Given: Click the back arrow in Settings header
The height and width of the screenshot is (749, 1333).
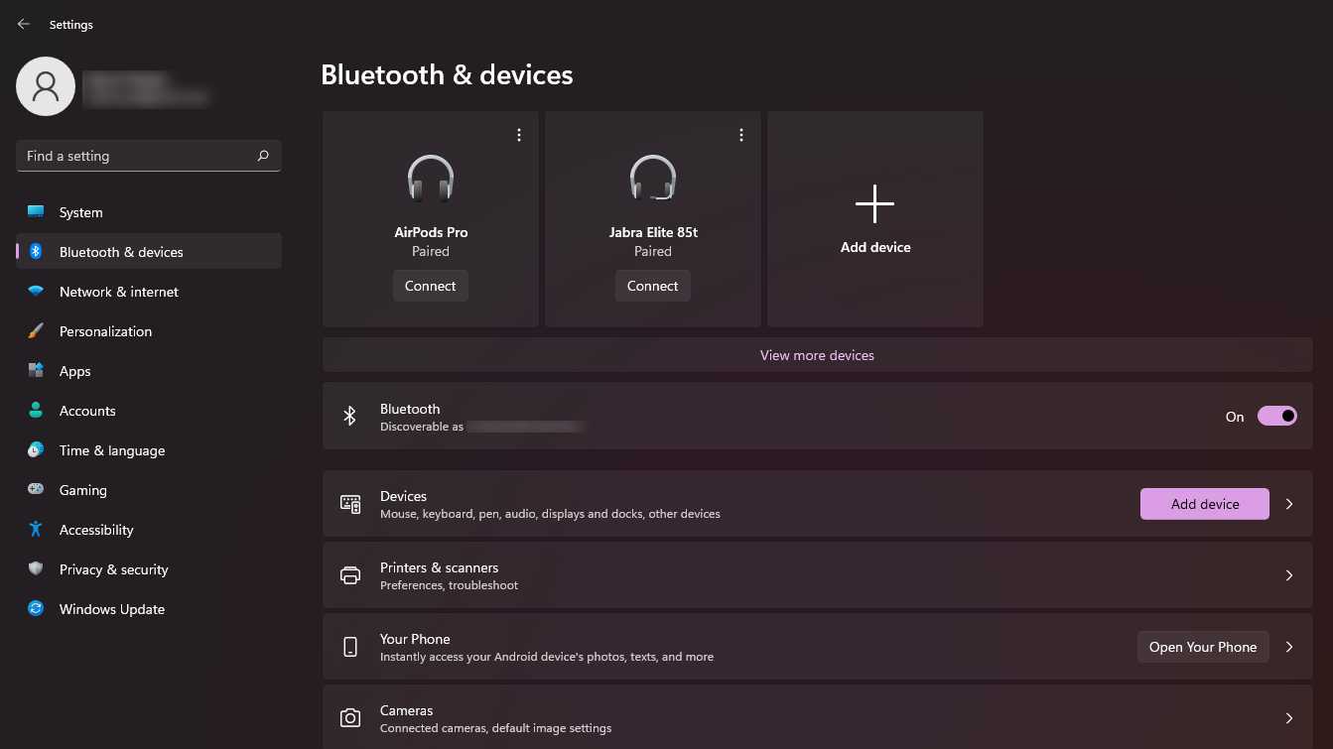Looking at the screenshot, I should point(24,25).
